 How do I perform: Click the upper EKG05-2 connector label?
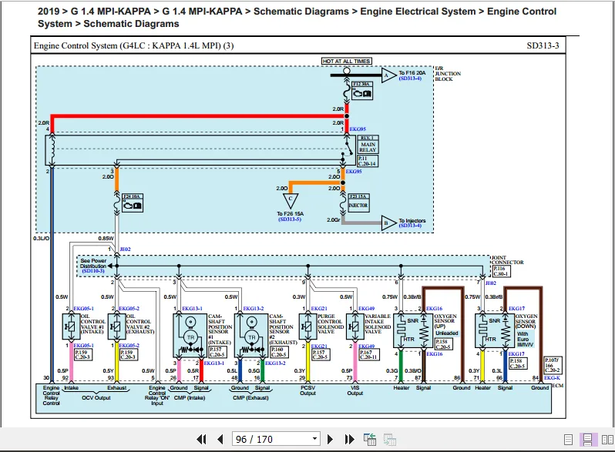(129, 309)
